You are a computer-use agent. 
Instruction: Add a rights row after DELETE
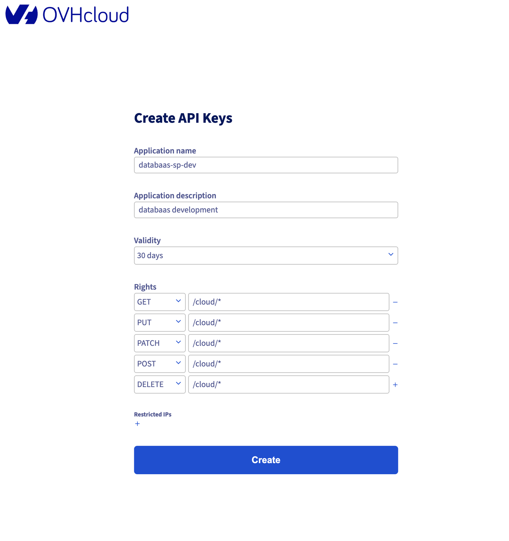pos(395,385)
